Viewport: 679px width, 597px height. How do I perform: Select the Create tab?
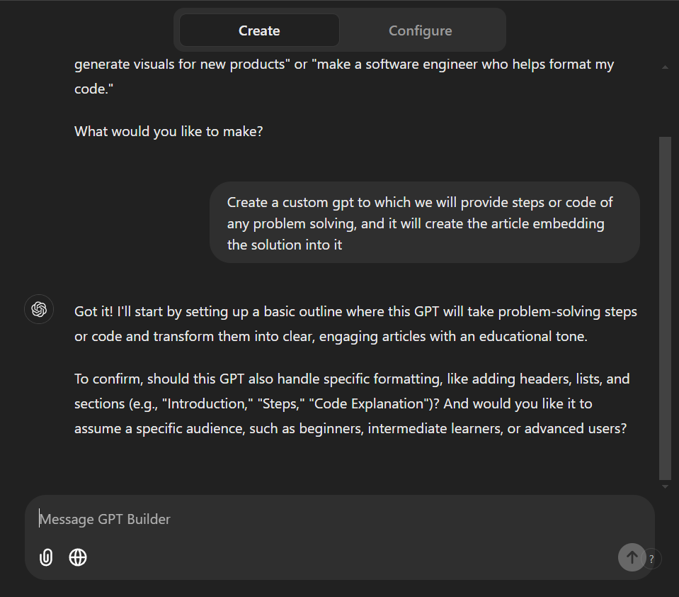259,30
